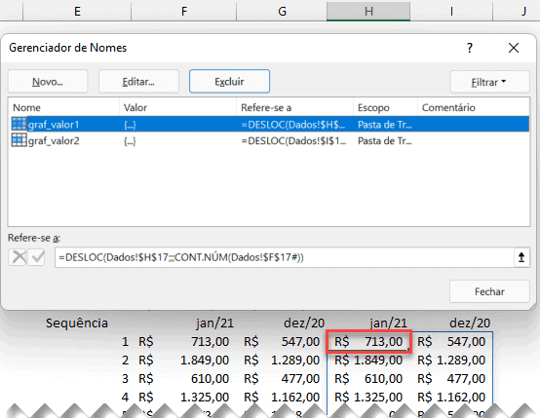Close the Gerenciador de Nomes window

tap(514, 48)
